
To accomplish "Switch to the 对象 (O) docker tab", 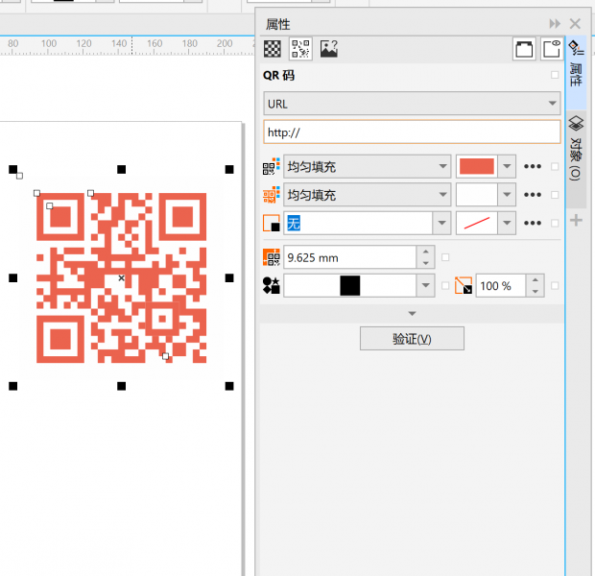I will pyautogui.click(x=576, y=148).
